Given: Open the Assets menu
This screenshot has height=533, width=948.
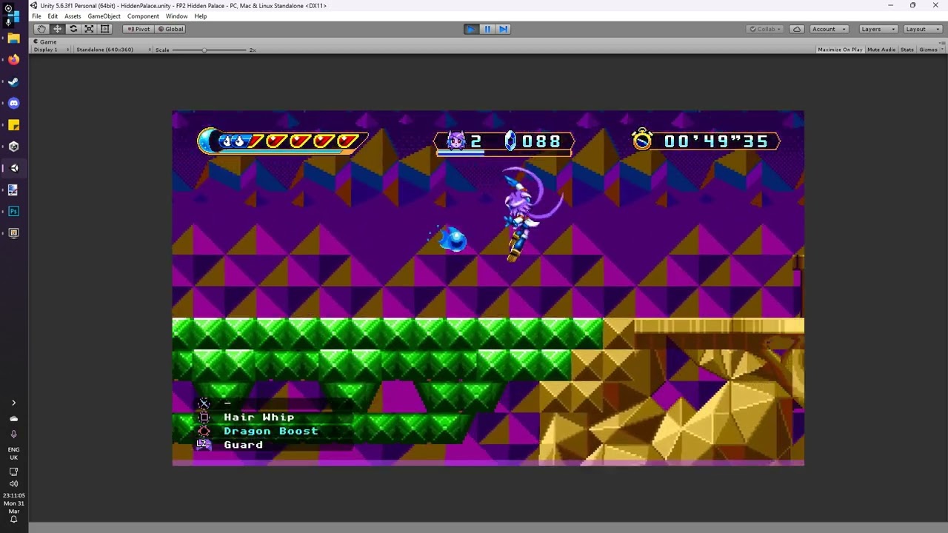Looking at the screenshot, I should pos(73,16).
